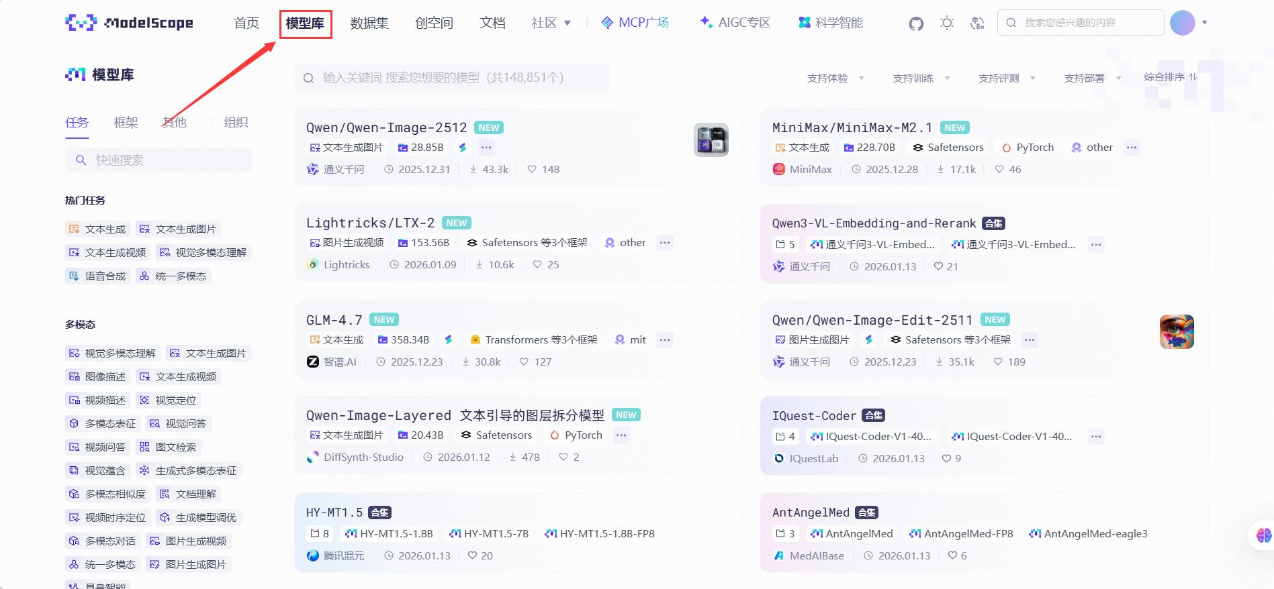The image size is (1274, 589).
Task: Open the HY-MT1.5-7B model chip
Action: [x=489, y=534]
